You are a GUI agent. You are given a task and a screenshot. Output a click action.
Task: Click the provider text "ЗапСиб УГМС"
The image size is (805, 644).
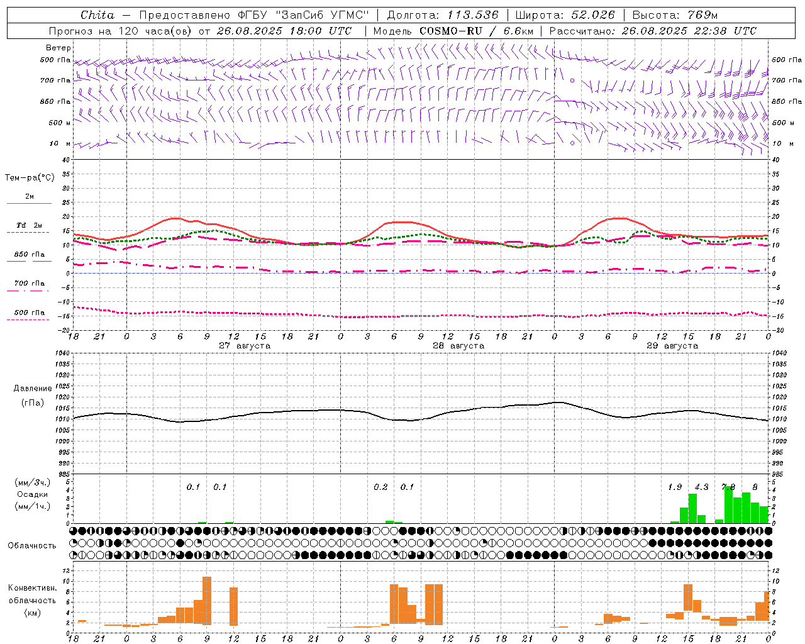[x=323, y=15]
